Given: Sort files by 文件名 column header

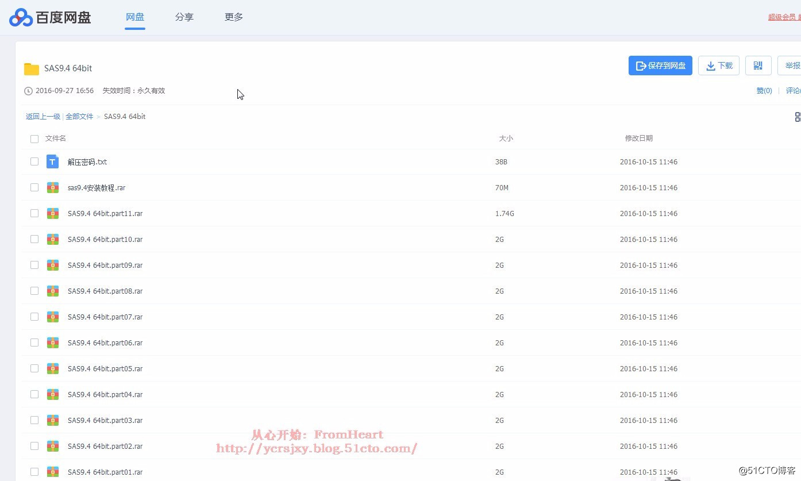Looking at the screenshot, I should tap(56, 138).
